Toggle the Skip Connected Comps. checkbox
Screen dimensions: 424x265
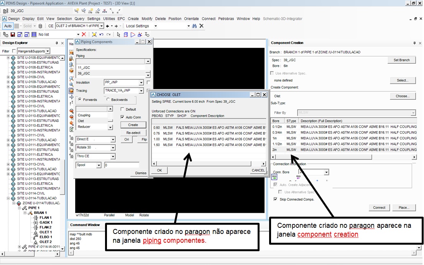pos(275,199)
